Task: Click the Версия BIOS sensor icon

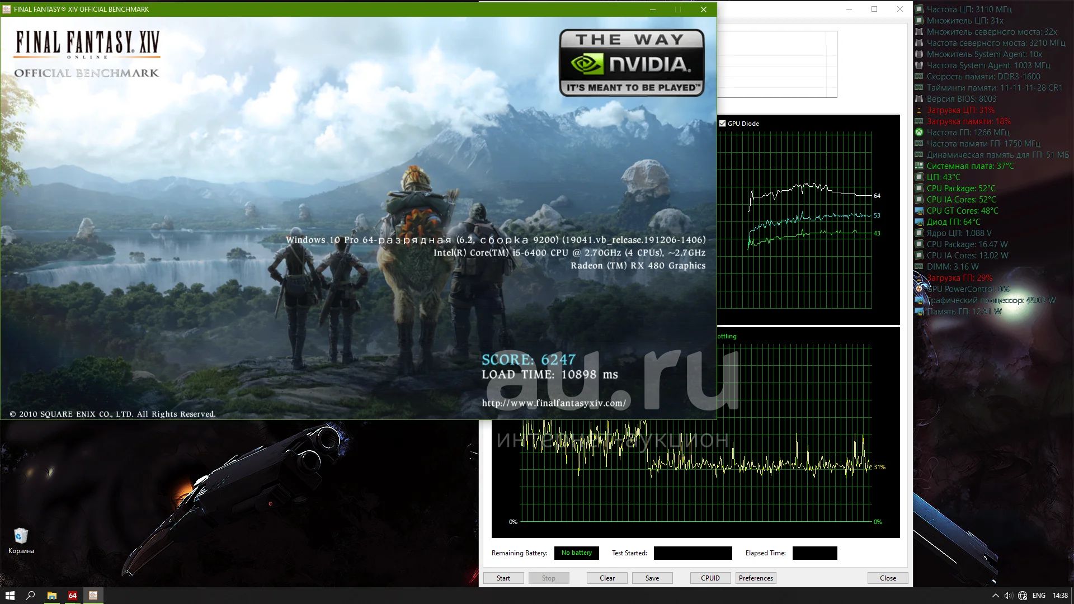Action: coord(918,99)
